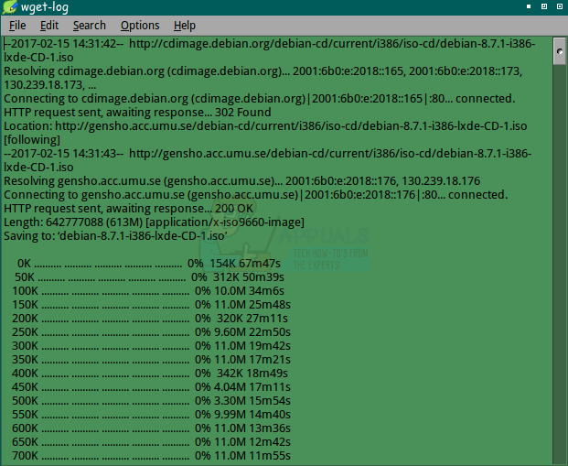Open the Search menu
This screenshot has width=568, height=466.
click(90, 26)
